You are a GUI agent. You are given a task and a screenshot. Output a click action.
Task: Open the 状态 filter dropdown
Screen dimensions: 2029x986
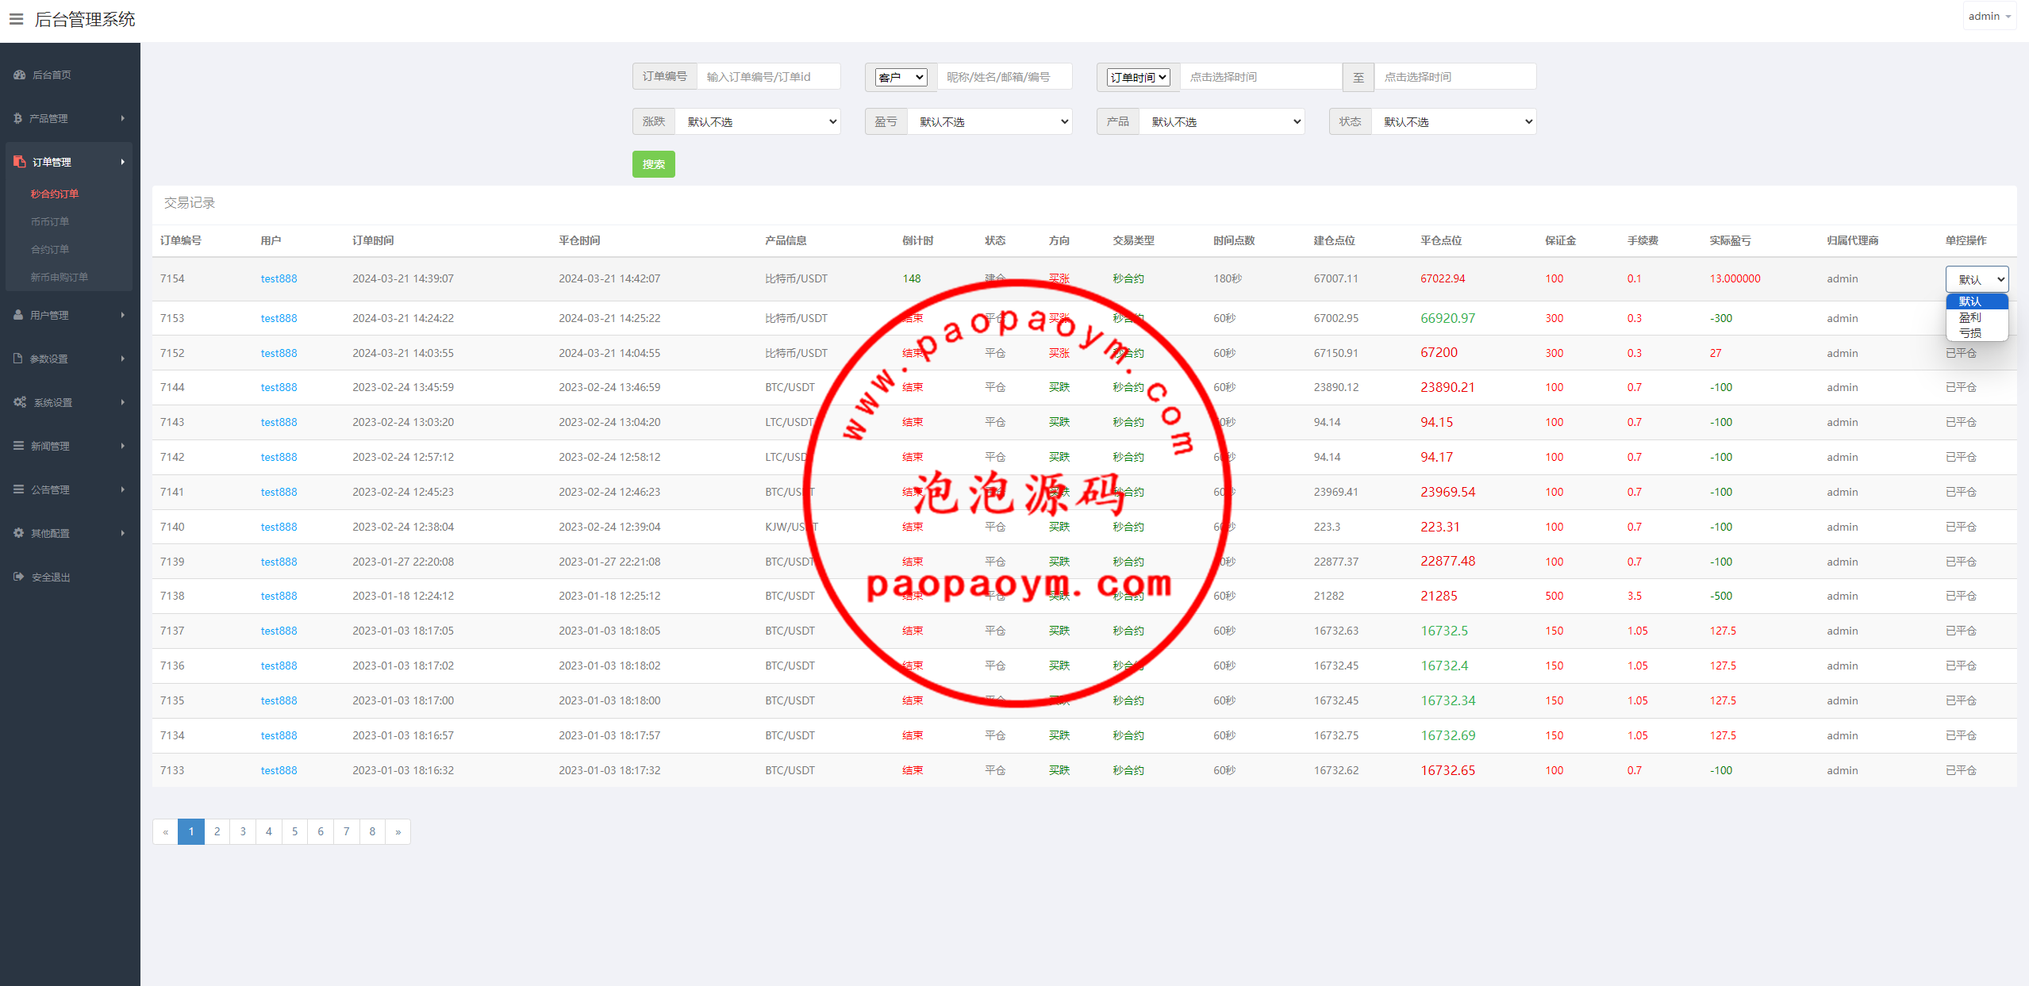(1454, 121)
